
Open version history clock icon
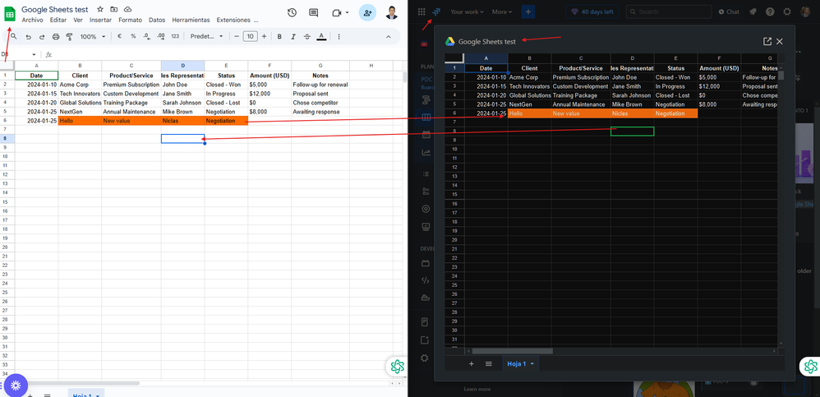click(292, 12)
